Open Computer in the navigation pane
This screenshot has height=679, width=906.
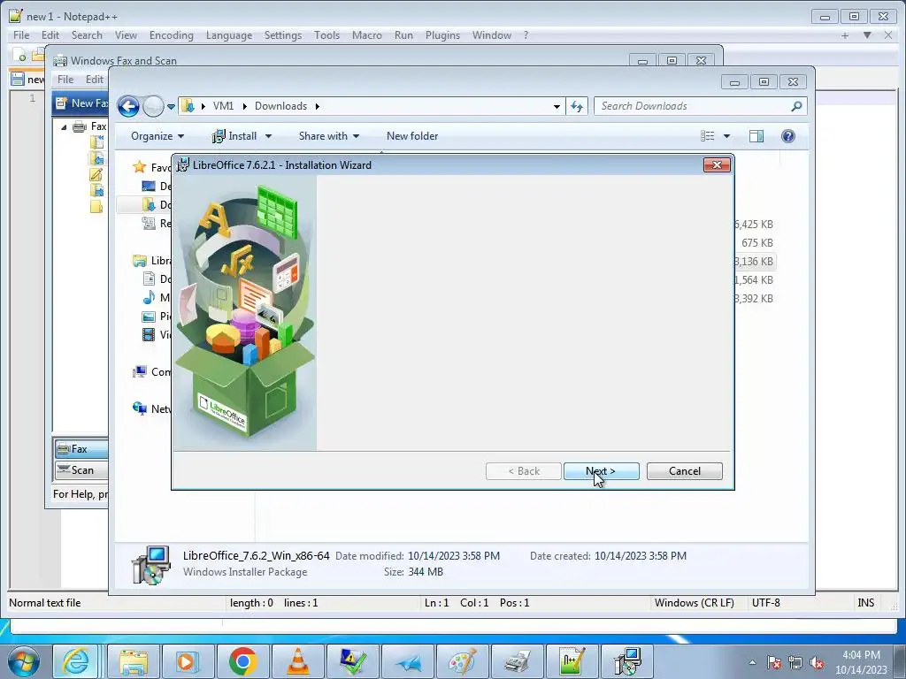click(x=151, y=372)
